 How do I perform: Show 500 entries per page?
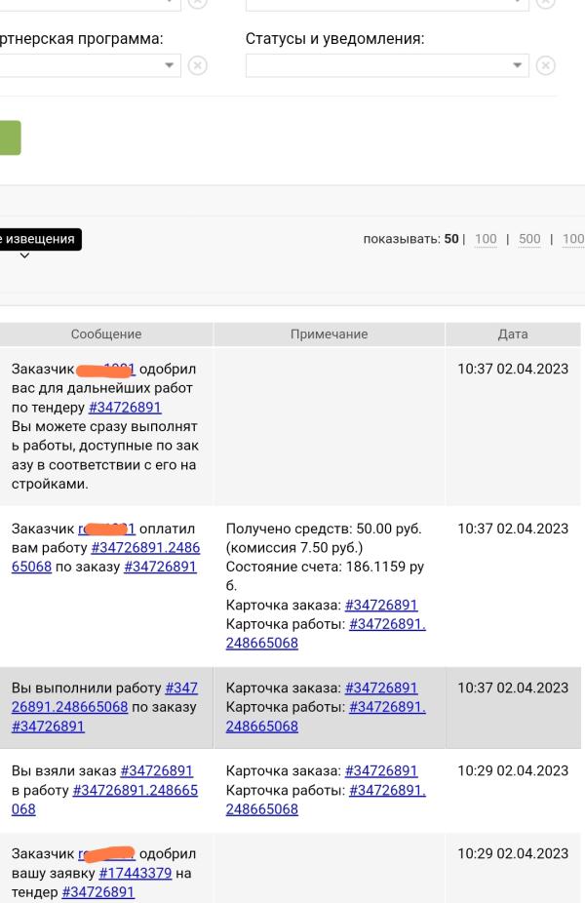(529, 238)
